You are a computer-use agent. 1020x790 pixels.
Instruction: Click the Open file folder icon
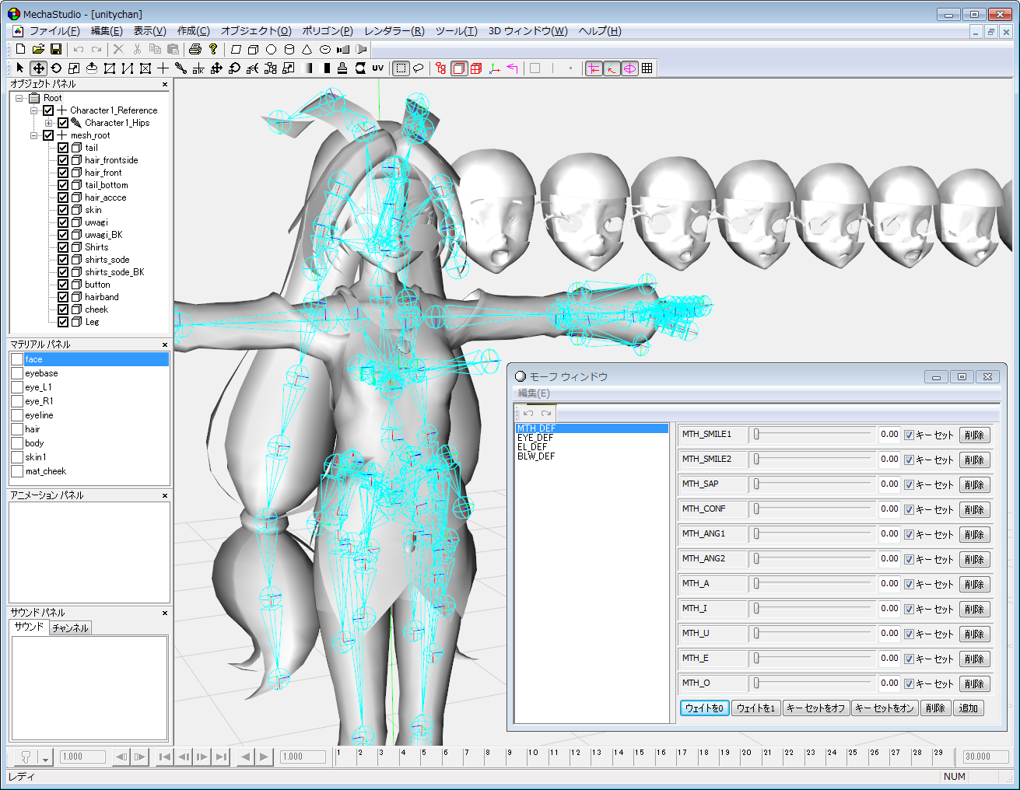click(38, 49)
